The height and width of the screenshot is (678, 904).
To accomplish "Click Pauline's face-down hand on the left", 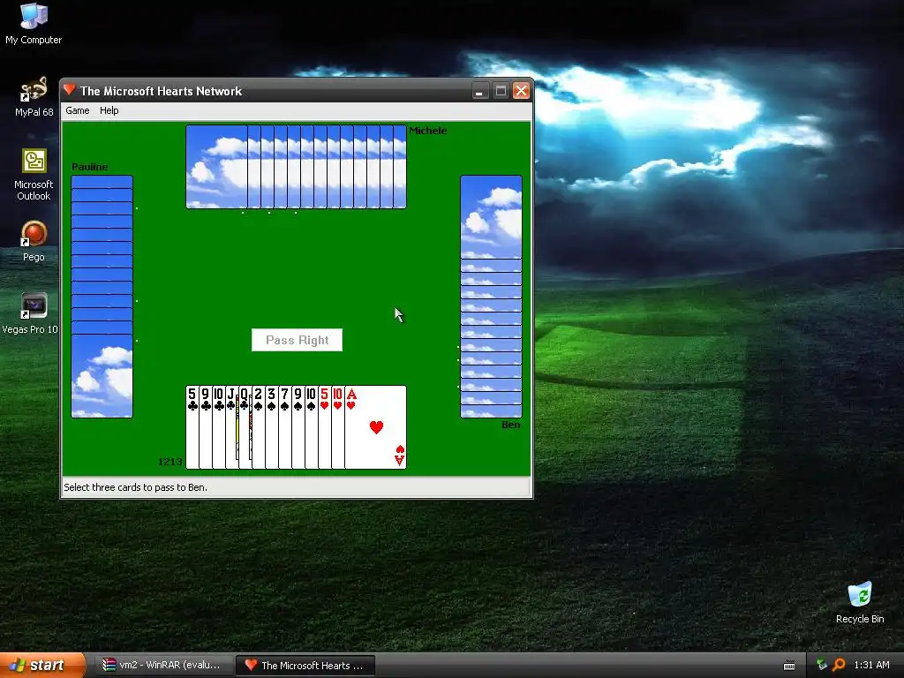I will tap(102, 297).
